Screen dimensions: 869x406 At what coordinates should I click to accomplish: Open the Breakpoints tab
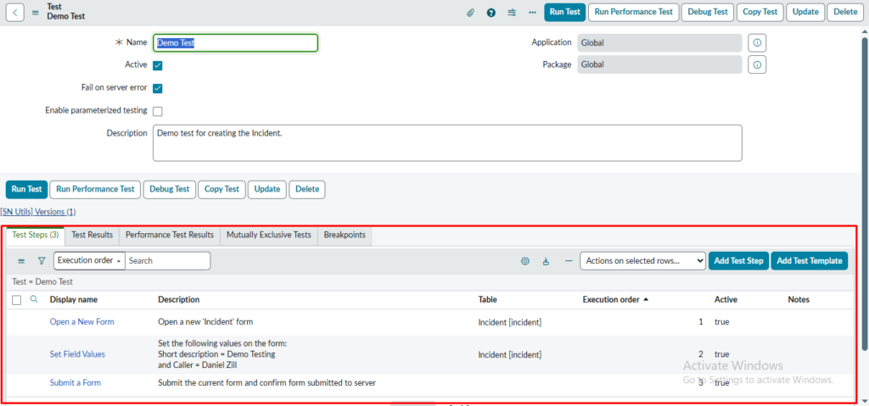click(x=345, y=235)
